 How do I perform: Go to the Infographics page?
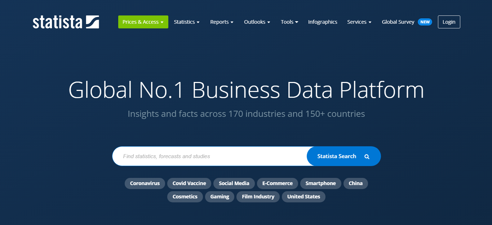(x=323, y=22)
